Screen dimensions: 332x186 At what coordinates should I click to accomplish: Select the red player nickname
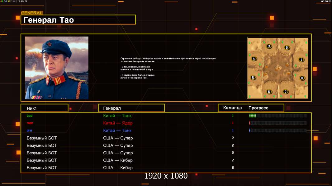click(30, 123)
